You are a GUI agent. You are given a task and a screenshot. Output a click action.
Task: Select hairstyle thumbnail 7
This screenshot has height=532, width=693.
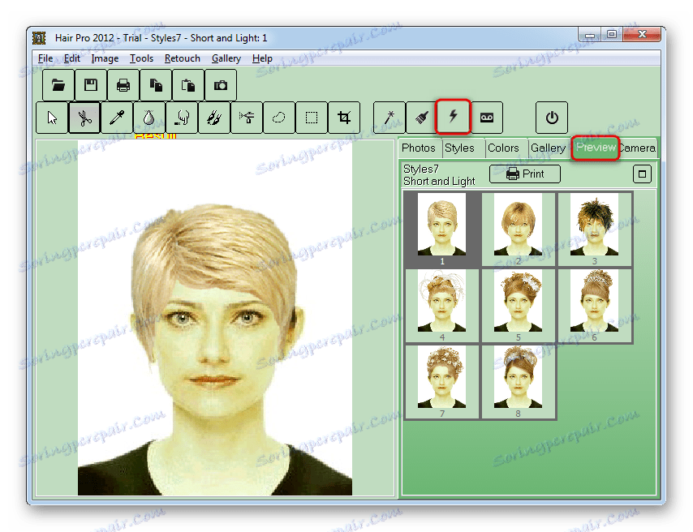[x=442, y=382]
